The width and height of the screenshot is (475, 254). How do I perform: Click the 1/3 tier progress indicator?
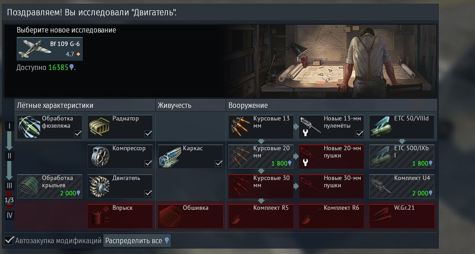coord(9,200)
